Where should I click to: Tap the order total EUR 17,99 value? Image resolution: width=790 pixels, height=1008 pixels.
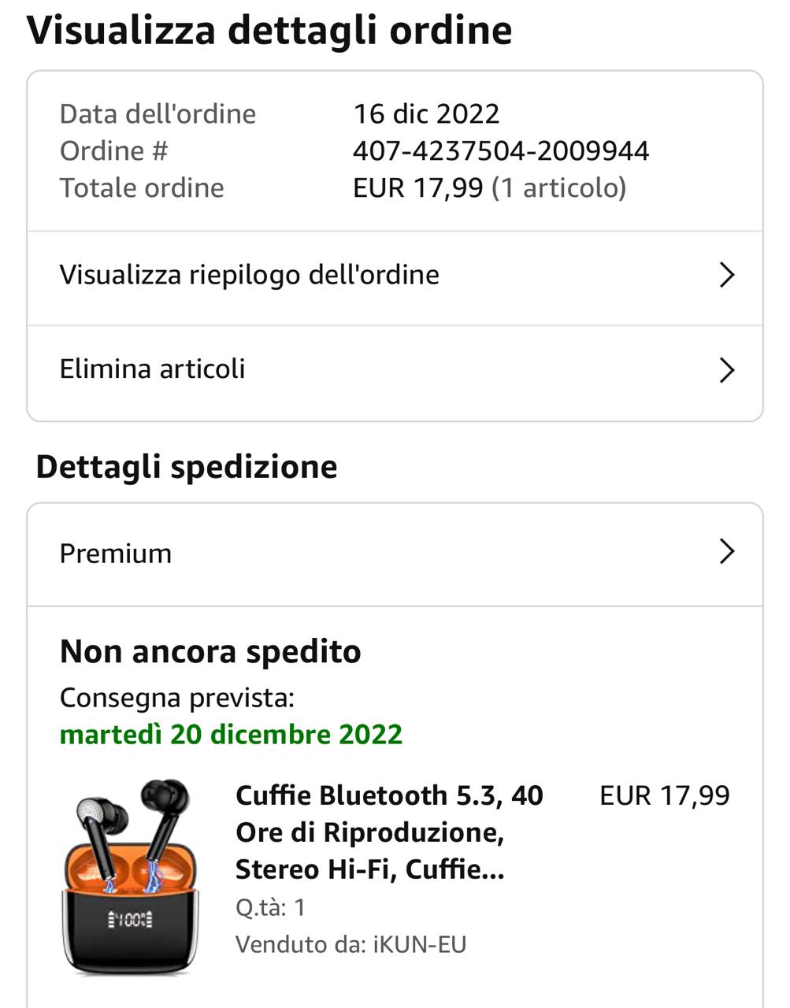pyautogui.click(x=417, y=188)
